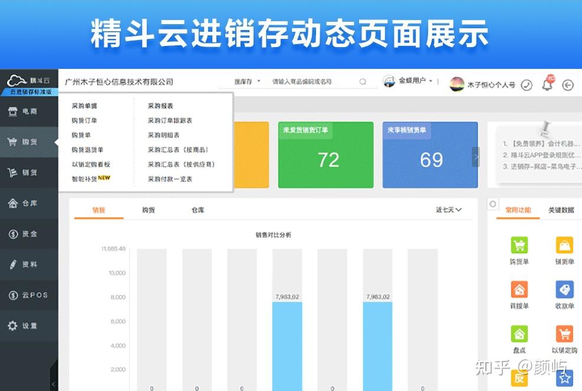Image resolution: width=582 pixels, height=391 pixels.
Task: Click the phone support icon in header
Action: (527, 85)
